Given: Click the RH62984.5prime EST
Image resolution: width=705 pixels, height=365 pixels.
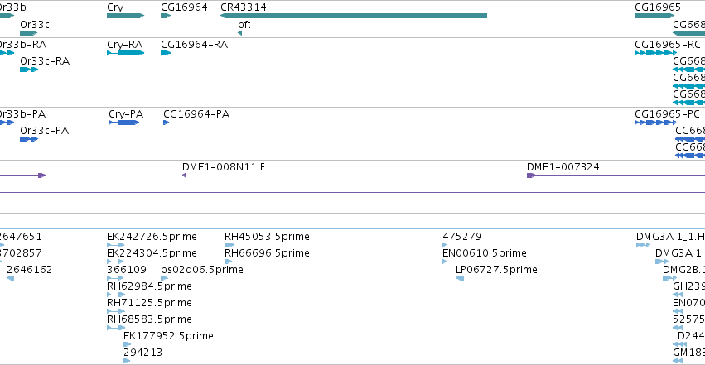Looking at the screenshot, I should pyautogui.click(x=116, y=295).
